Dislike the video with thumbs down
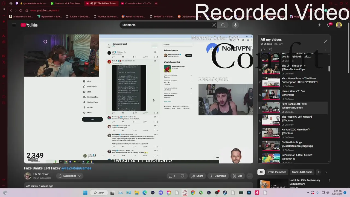The image size is (350, 197). point(182,176)
